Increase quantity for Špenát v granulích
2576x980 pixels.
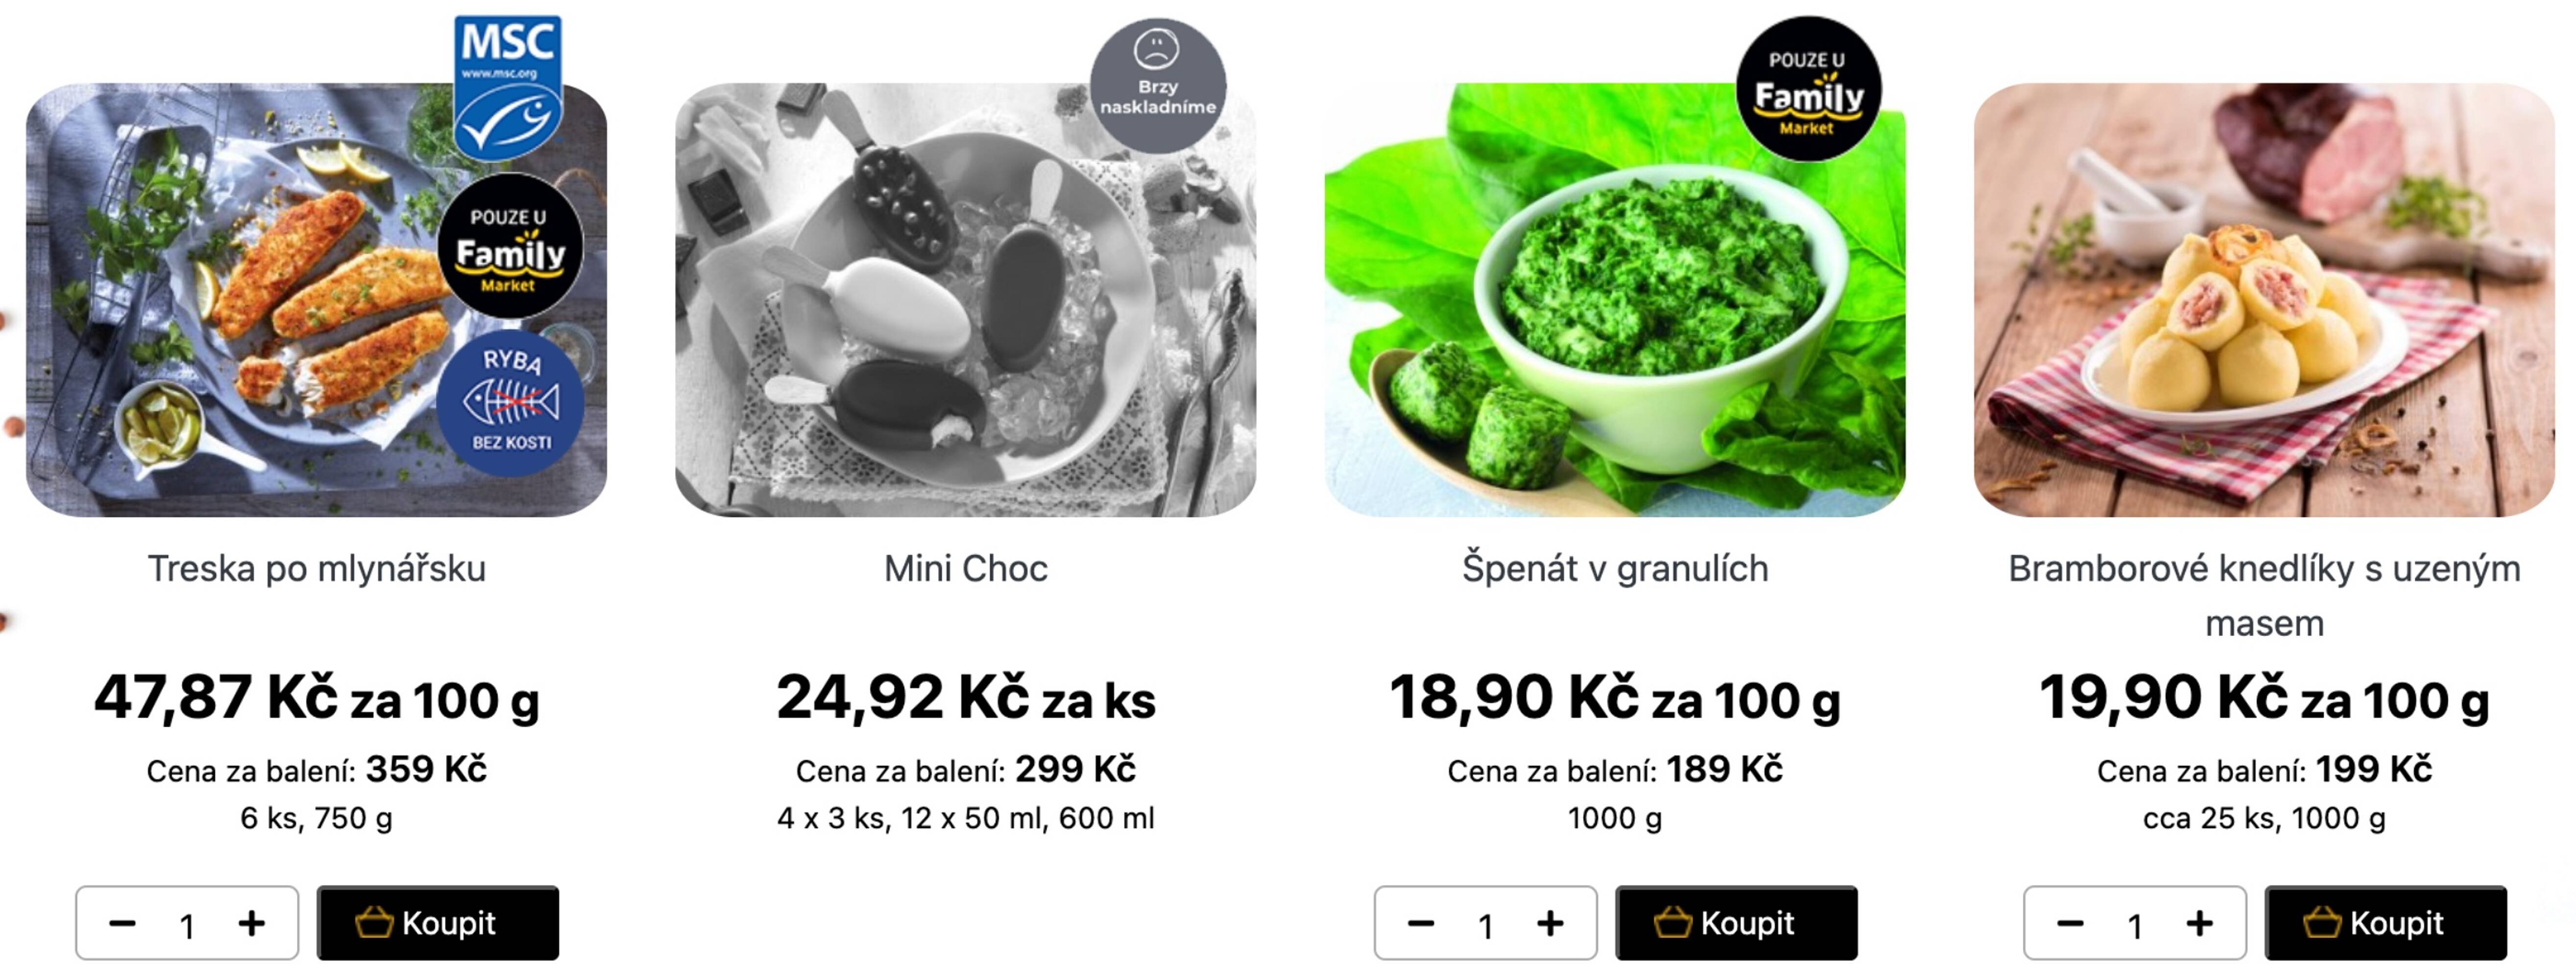1550,923
